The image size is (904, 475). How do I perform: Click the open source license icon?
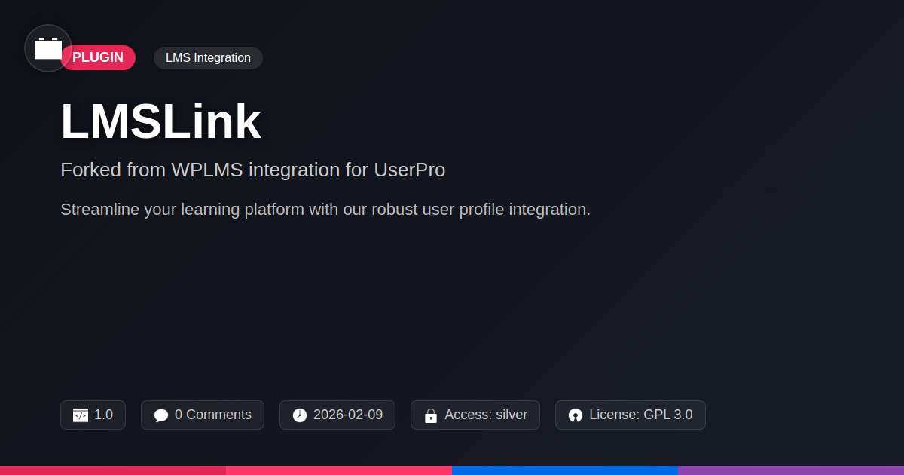tap(576, 415)
